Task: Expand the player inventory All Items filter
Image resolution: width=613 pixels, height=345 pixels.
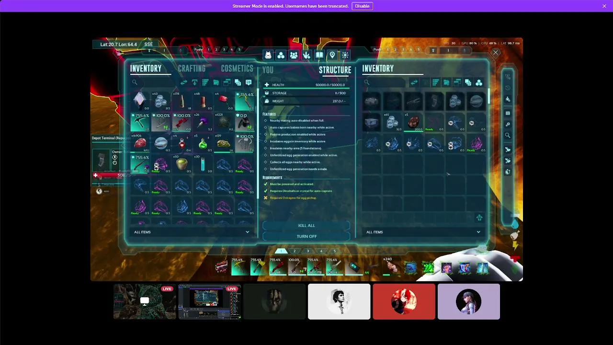Action: 192,232
